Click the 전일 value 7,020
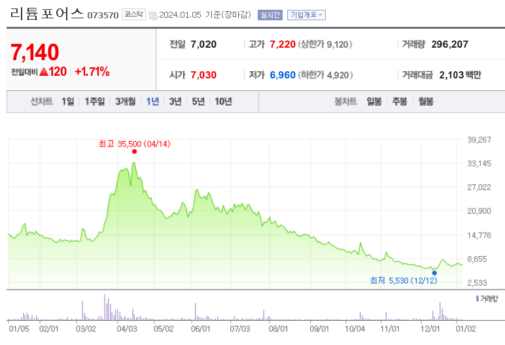 [x=203, y=44]
